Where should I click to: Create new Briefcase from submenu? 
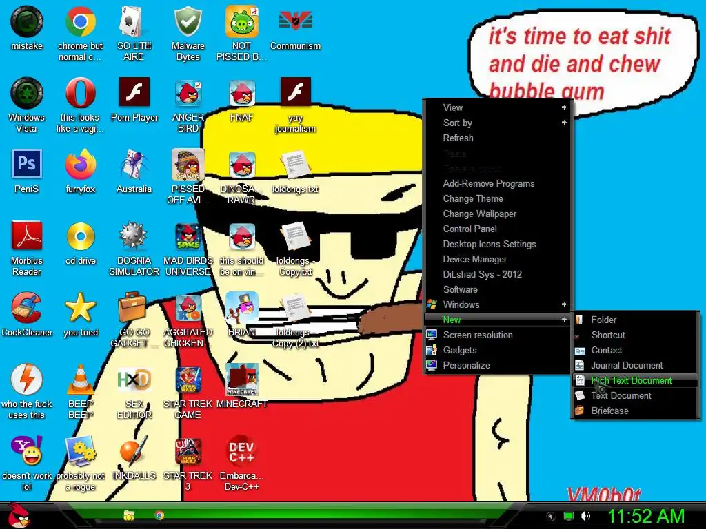(x=635, y=411)
